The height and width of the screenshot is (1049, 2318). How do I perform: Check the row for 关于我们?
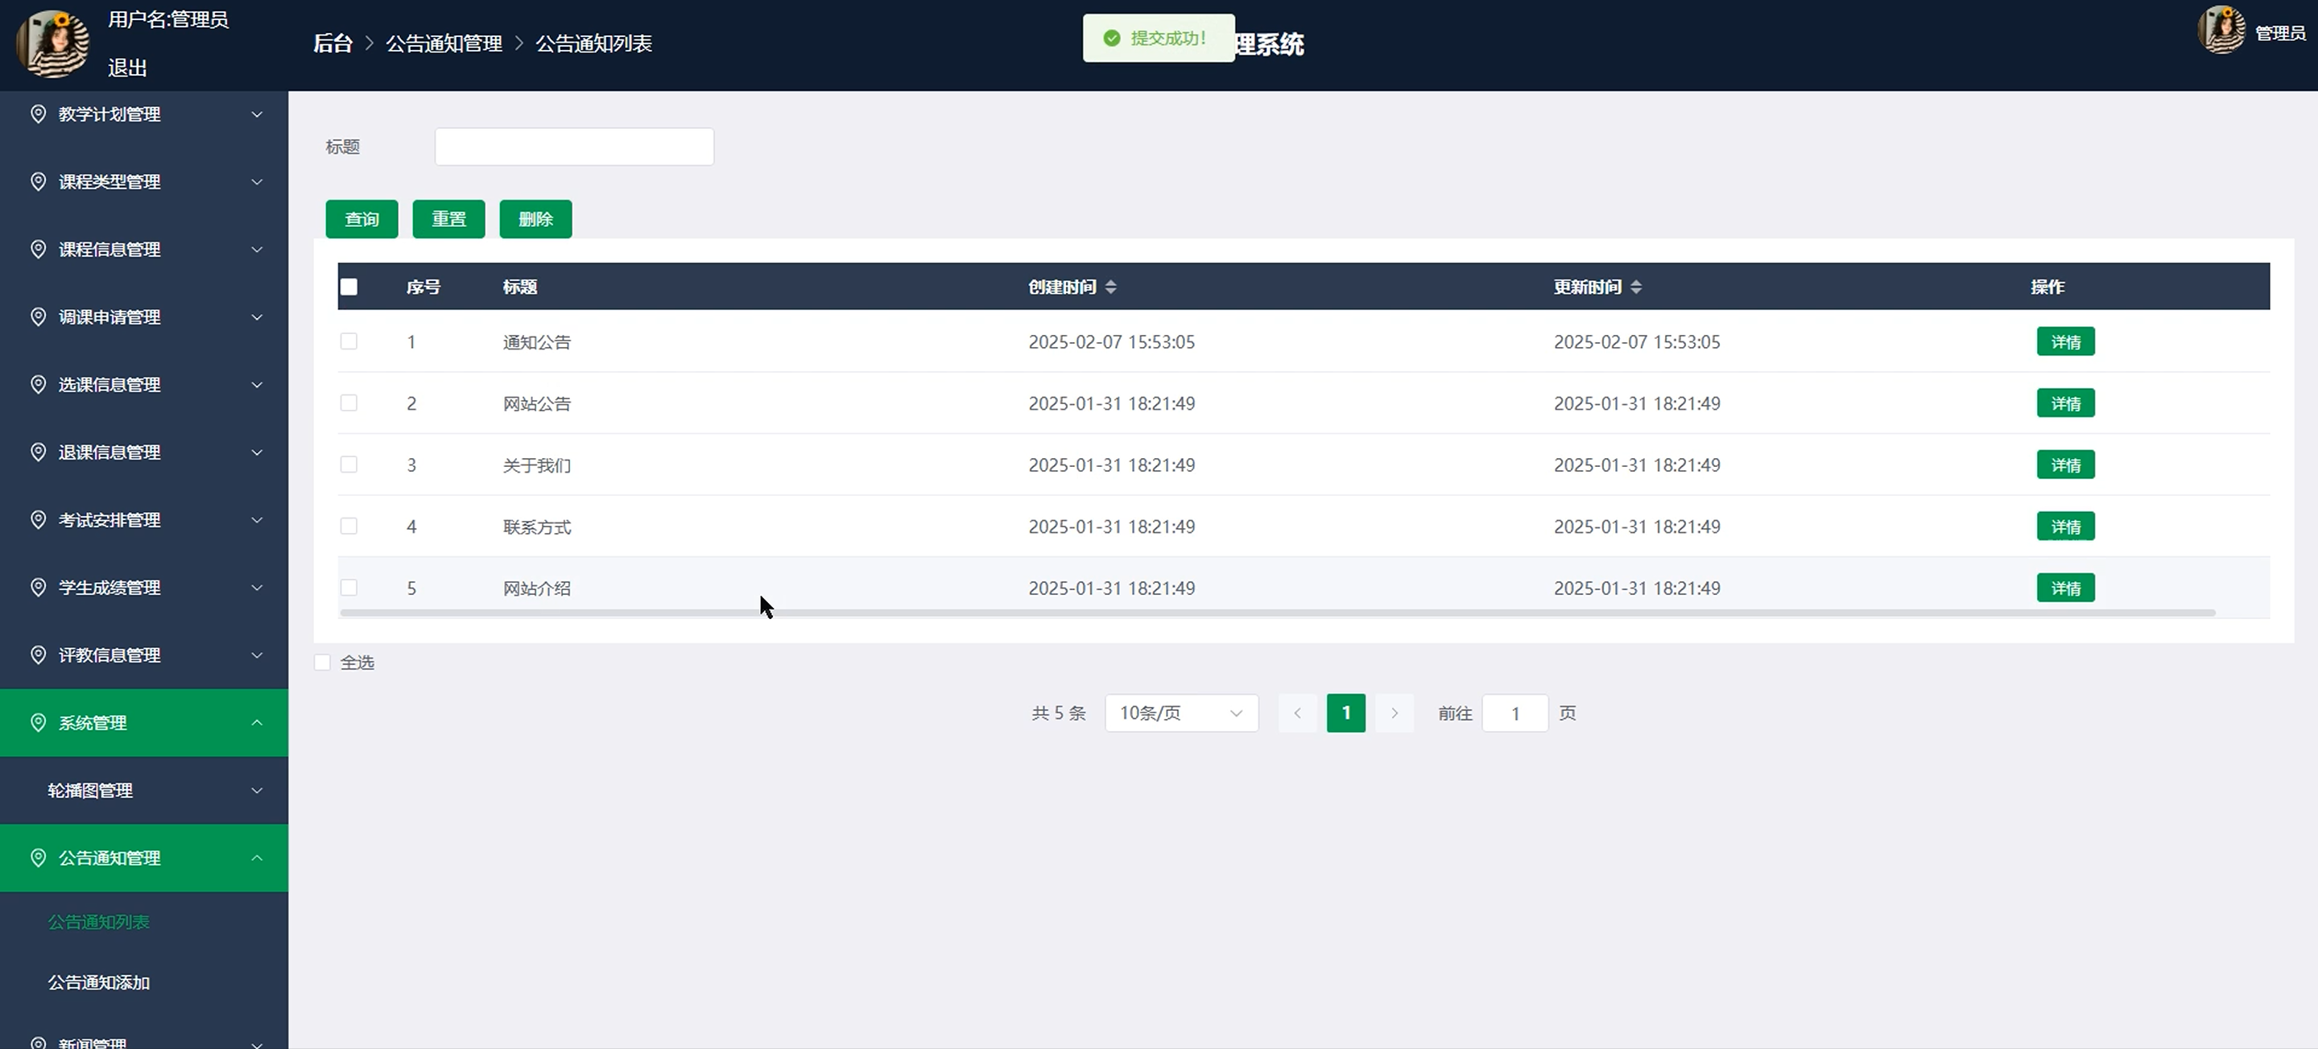pyautogui.click(x=349, y=465)
